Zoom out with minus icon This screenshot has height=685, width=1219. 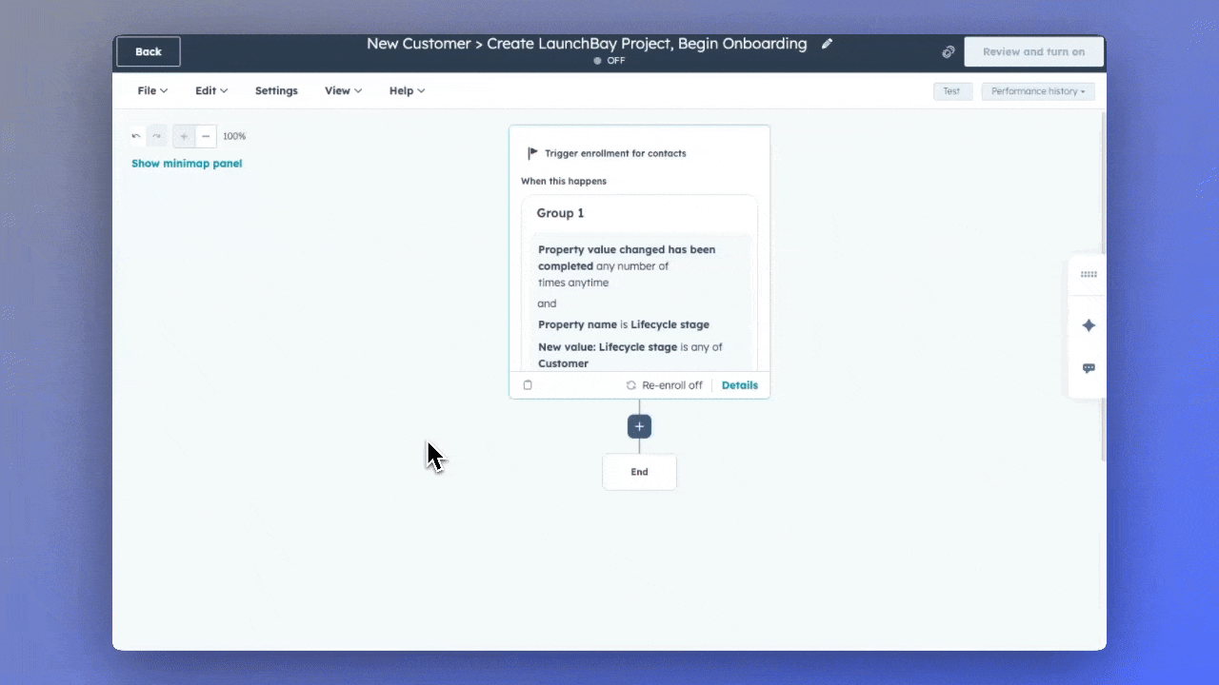206,136
